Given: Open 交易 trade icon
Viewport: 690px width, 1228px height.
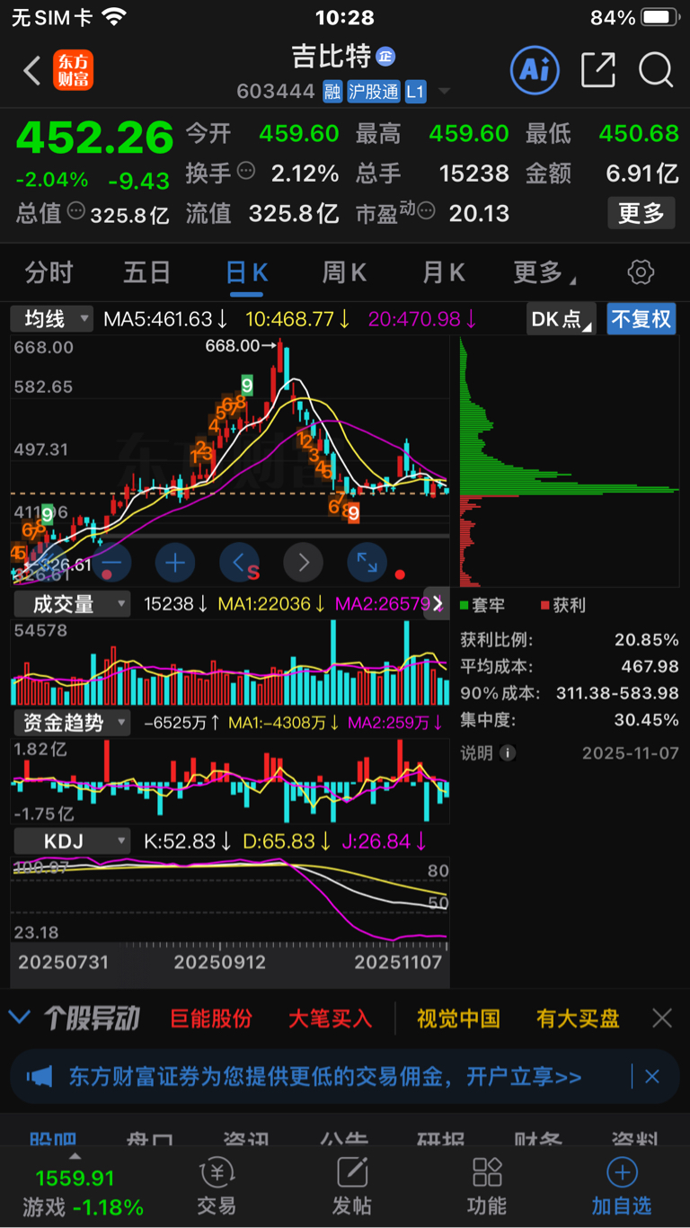Looking at the screenshot, I should point(217,1187).
